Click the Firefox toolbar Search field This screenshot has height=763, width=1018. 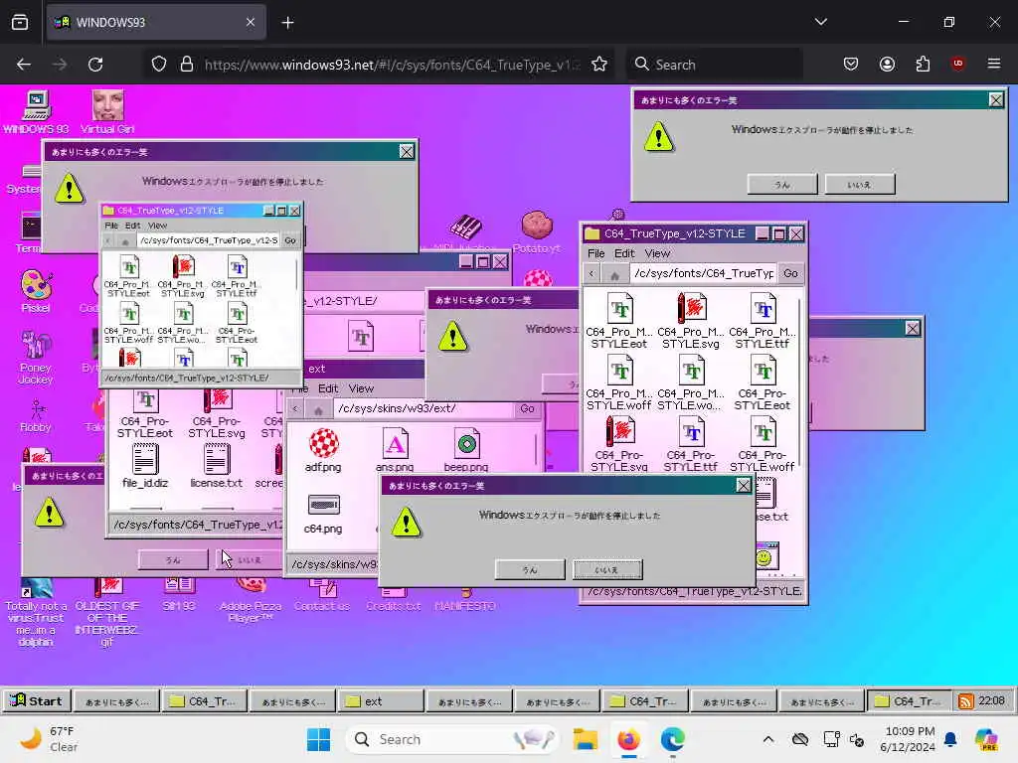[714, 65]
